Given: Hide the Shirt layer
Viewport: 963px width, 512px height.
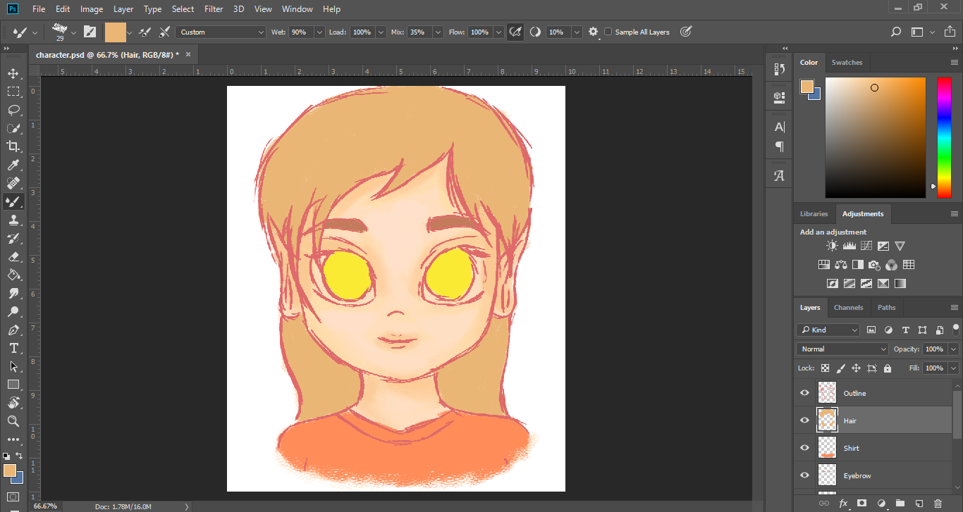Looking at the screenshot, I should click(x=804, y=448).
